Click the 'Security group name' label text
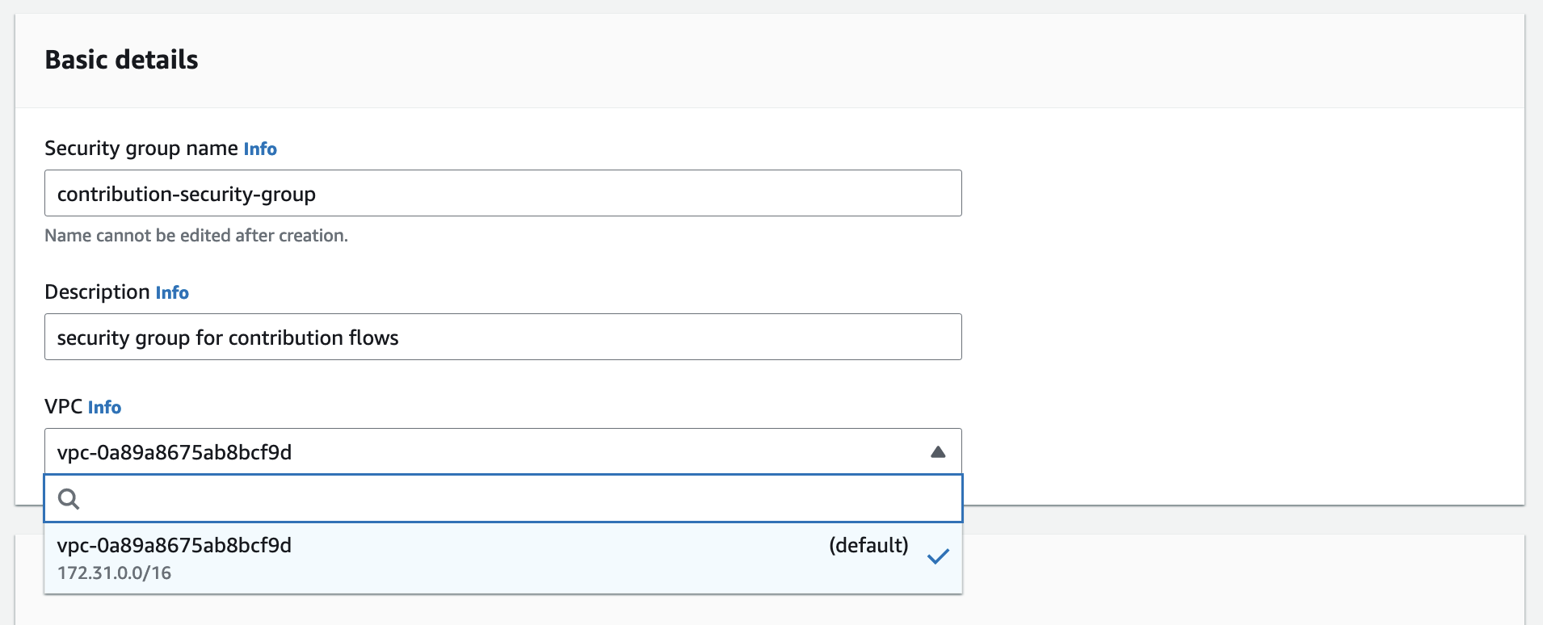Screen dimensions: 1543x625 (141, 149)
